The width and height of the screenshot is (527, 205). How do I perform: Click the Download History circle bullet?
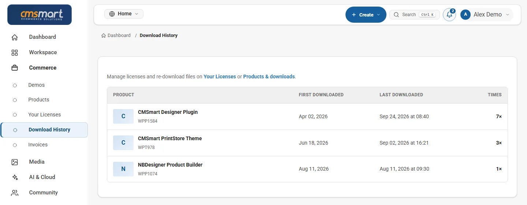tap(15, 130)
